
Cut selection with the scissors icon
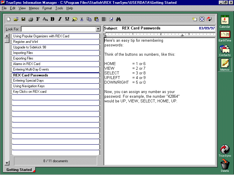tap(82, 19)
